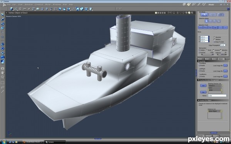Enable the Left/Right backdrop checkbox
Image resolution: width=231 pixels, height=144 pixels.
199,71
